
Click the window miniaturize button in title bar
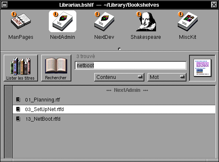(x=5, y=5)
